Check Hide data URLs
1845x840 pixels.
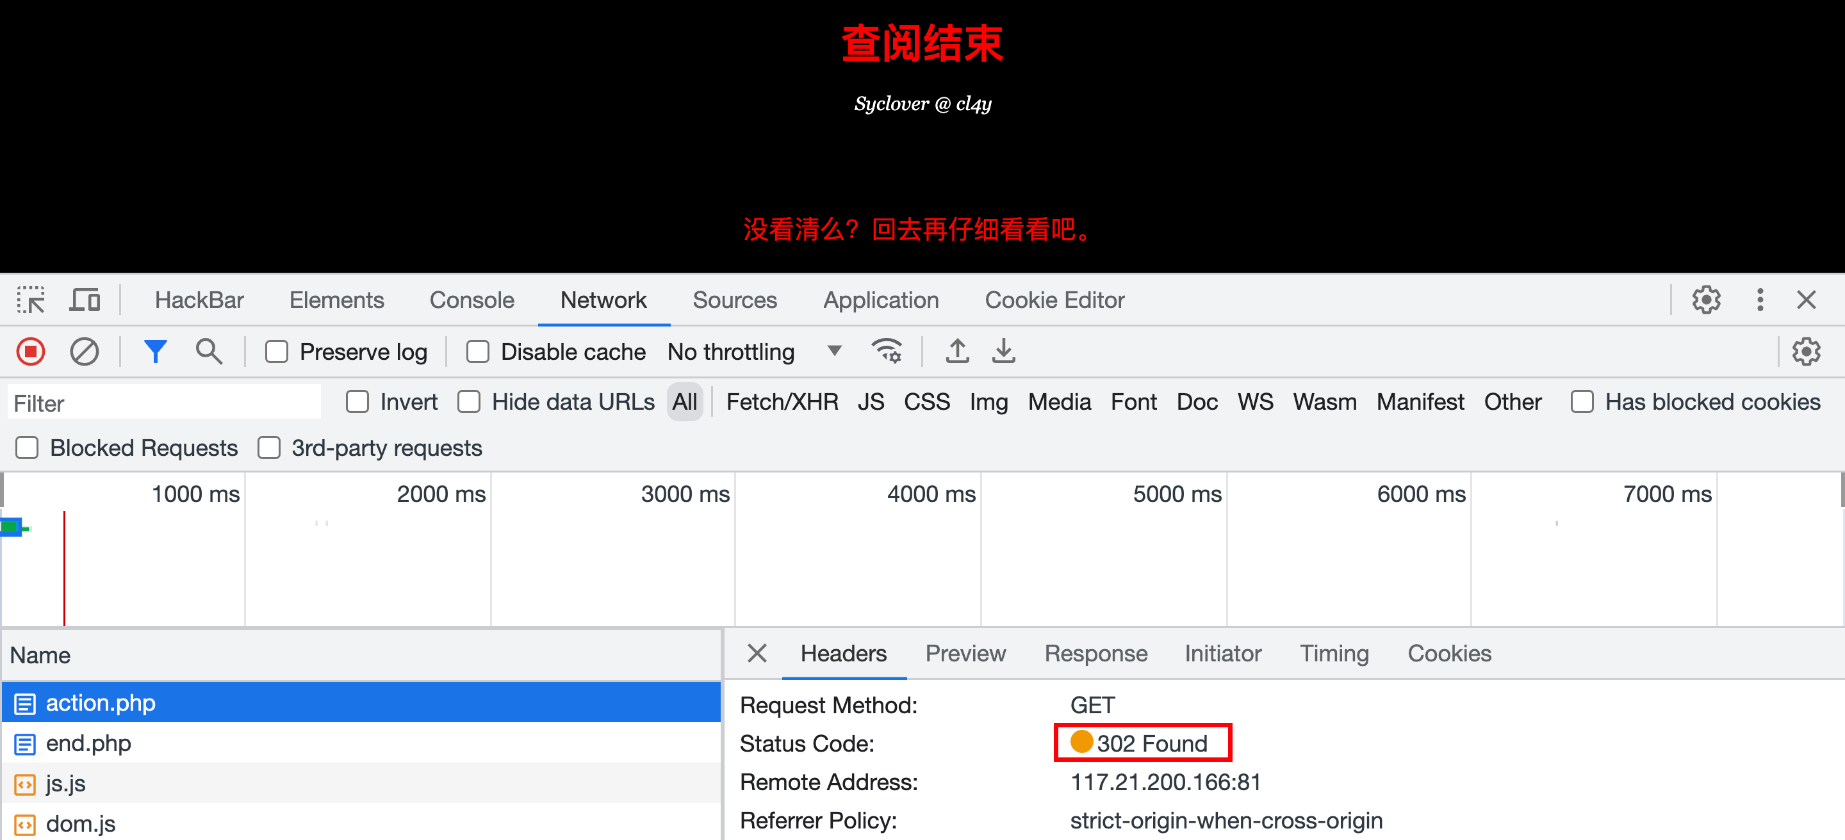coord(468,401)
